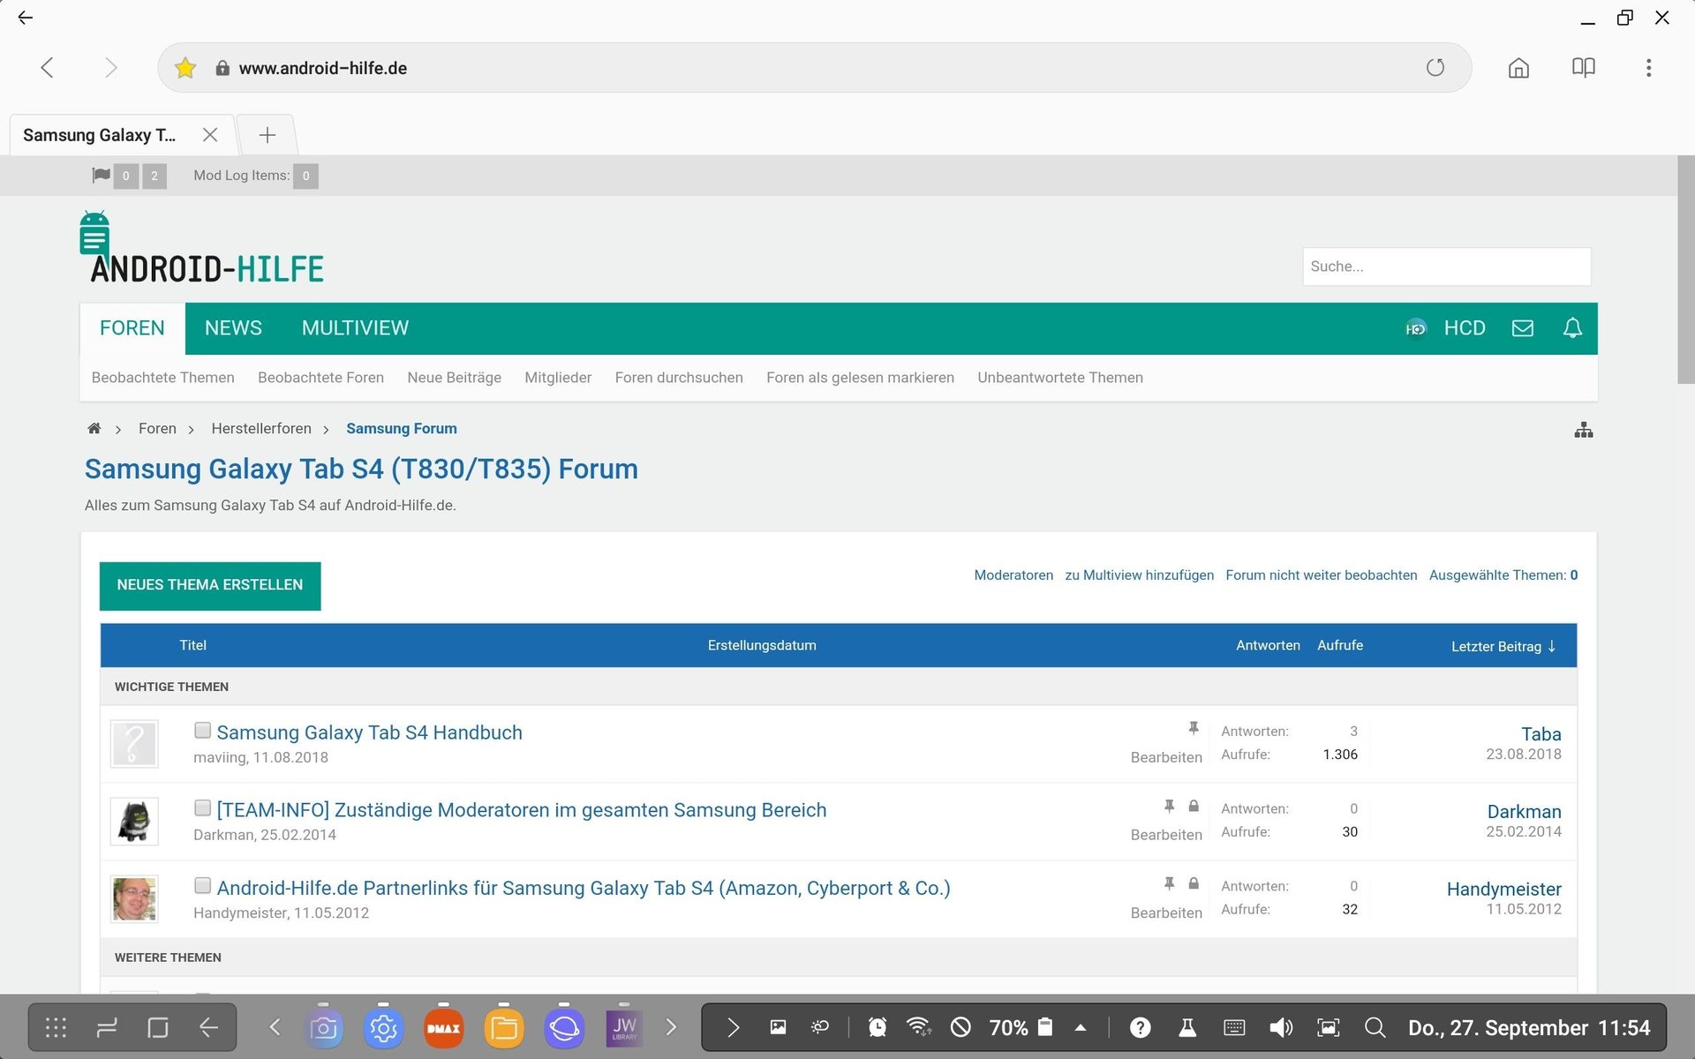Open the JW Library app
The image size is (1695, 1059).
[624, 1028]
